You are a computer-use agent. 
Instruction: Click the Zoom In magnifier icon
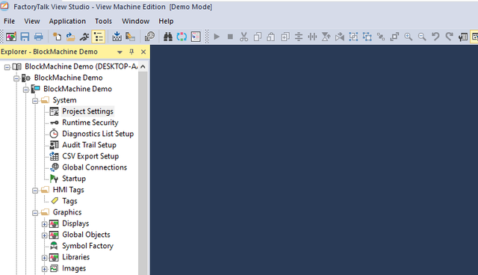[409, 37]
